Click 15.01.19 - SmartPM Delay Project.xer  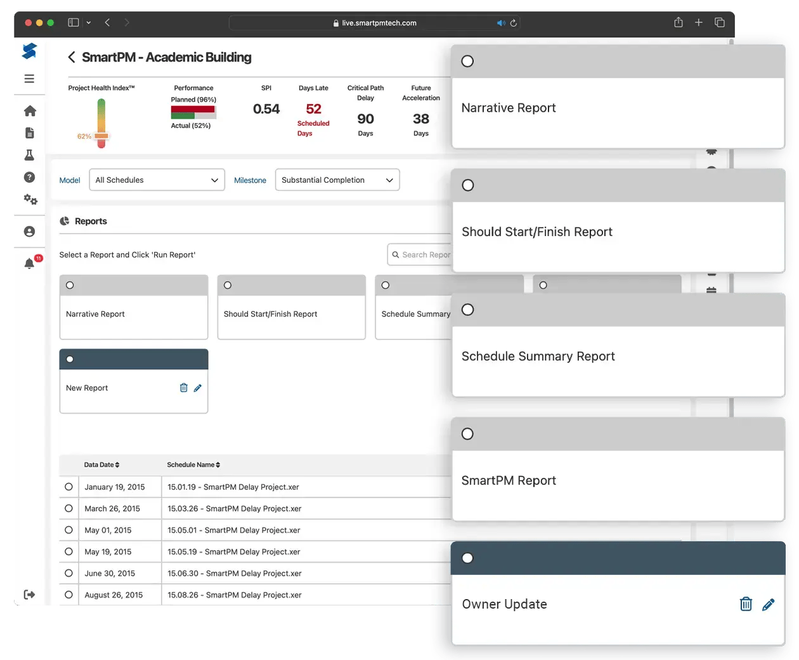point(233,487)
